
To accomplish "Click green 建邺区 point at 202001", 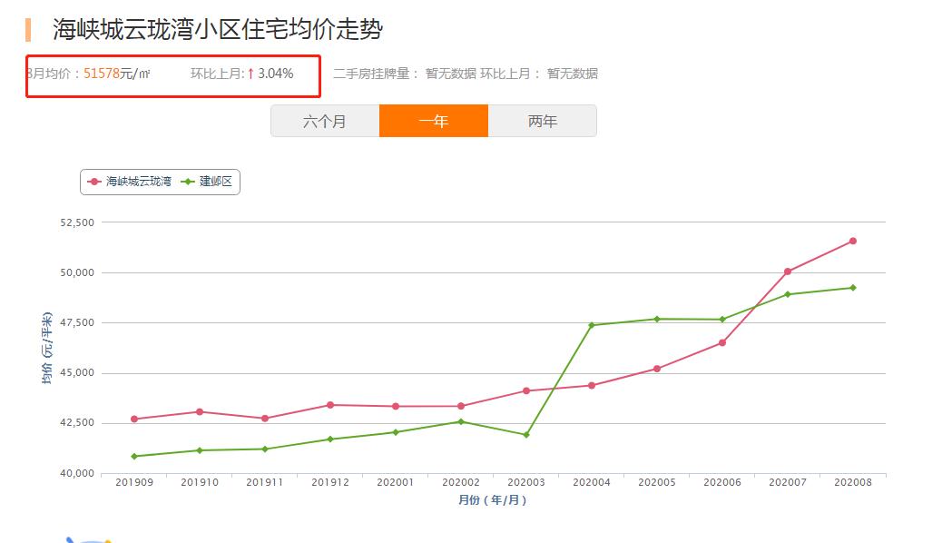I will click(396, 432).
